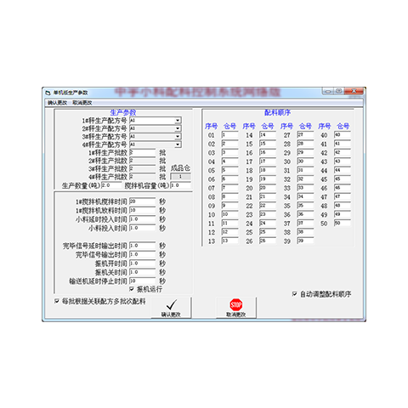Toggle 每批根据关联配方多批次配料 checkbox

57,301
